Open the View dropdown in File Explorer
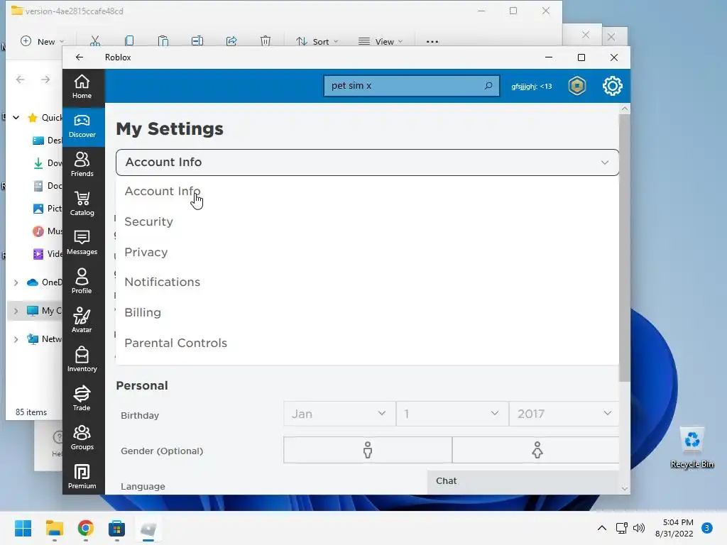Screen dimensions: 727x545 (x=381, y=41)
